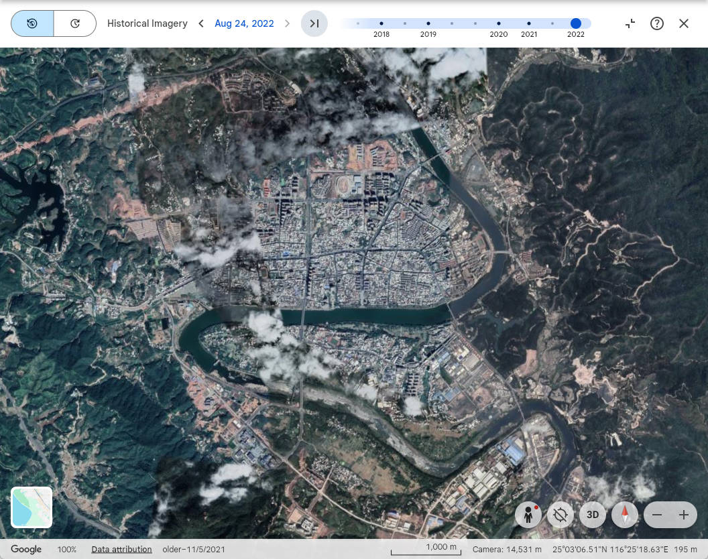
Task: Zoom in with the plus button
Action: click(684, 515)
